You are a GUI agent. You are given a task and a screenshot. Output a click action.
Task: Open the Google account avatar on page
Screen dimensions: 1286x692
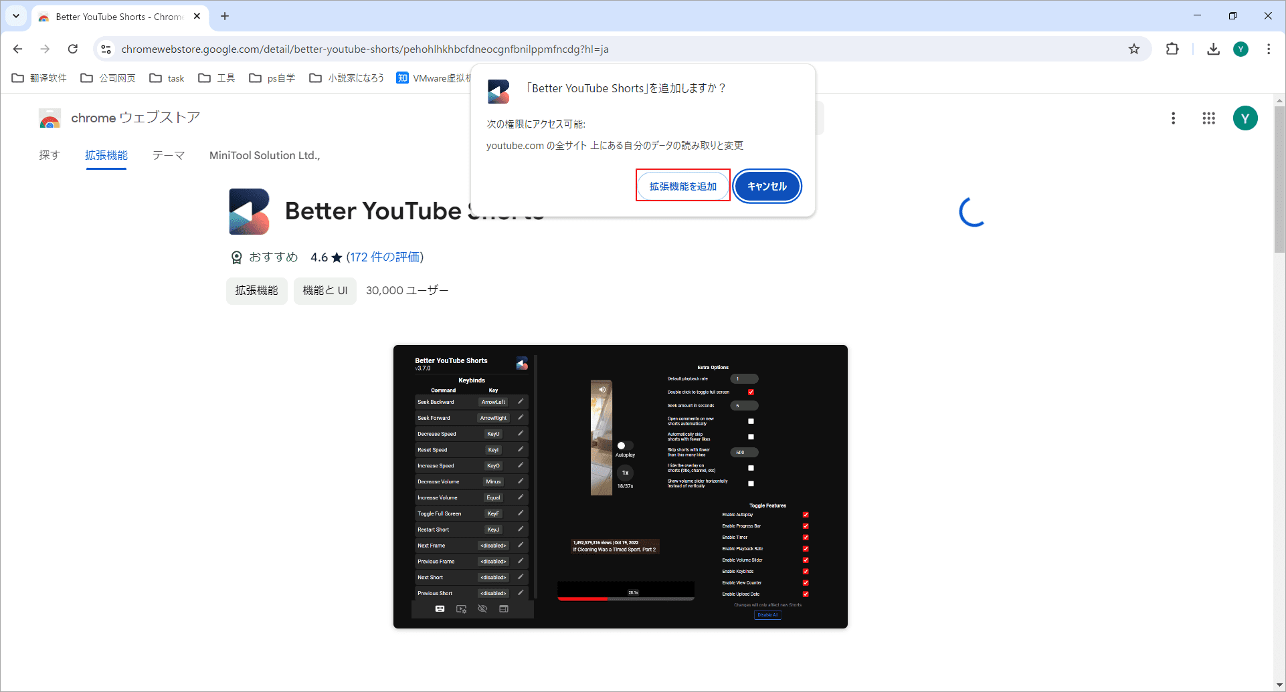pyautogui.click(x=1245, y=118)
